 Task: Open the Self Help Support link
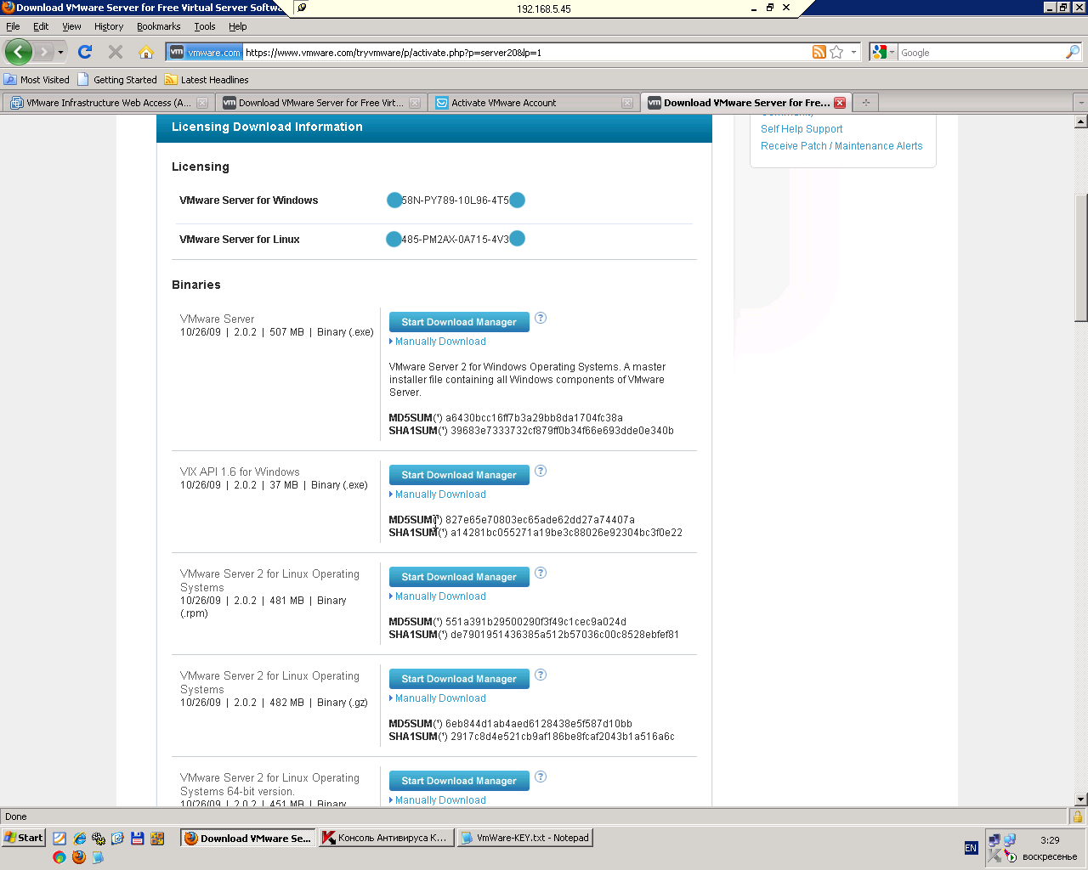(802, 129)
